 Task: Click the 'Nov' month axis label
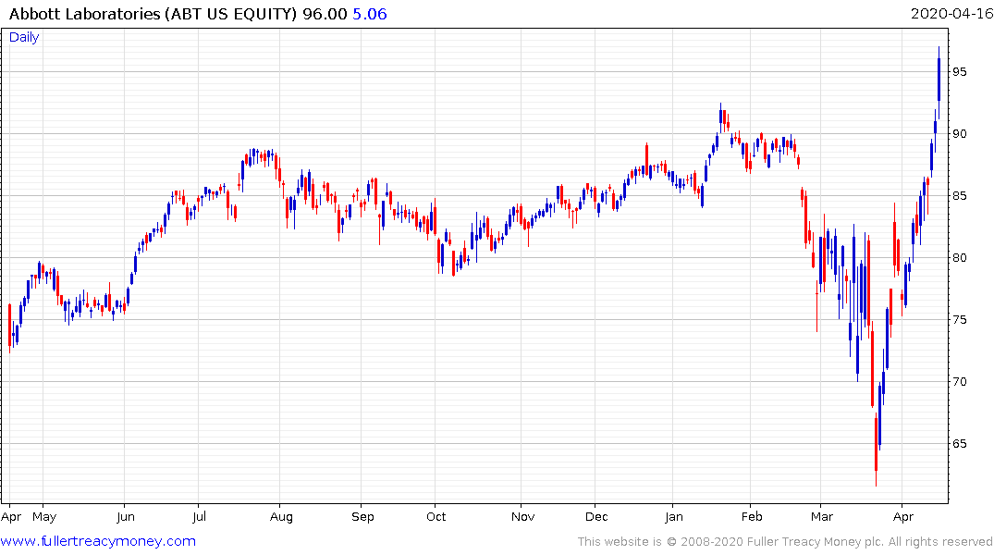[522, 517]
